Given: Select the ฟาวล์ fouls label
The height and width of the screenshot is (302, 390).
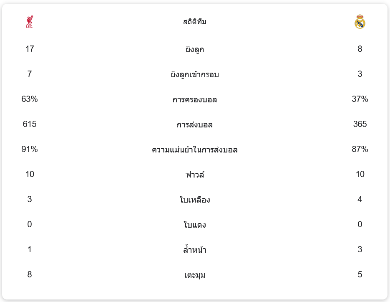Looking at the screenshot, I should point(194,175).
